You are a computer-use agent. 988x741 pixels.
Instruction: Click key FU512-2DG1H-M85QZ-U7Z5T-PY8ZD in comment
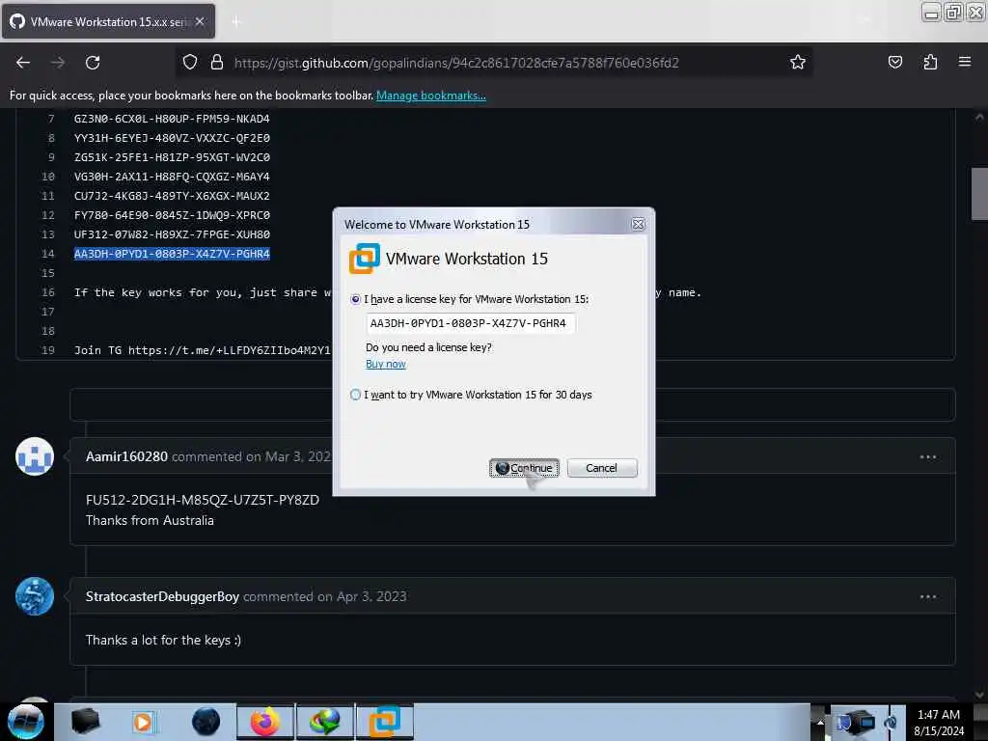pyautogui.click(x=203, y=500)
